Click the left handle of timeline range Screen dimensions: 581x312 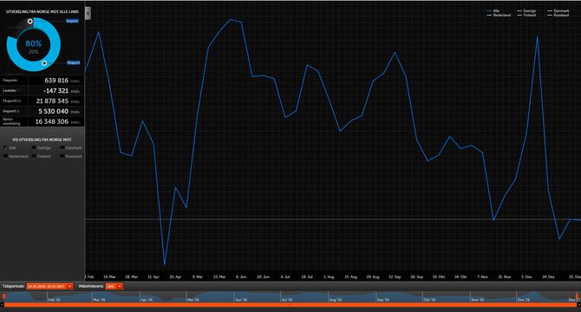pyautogui.click(x=3, y=296)
